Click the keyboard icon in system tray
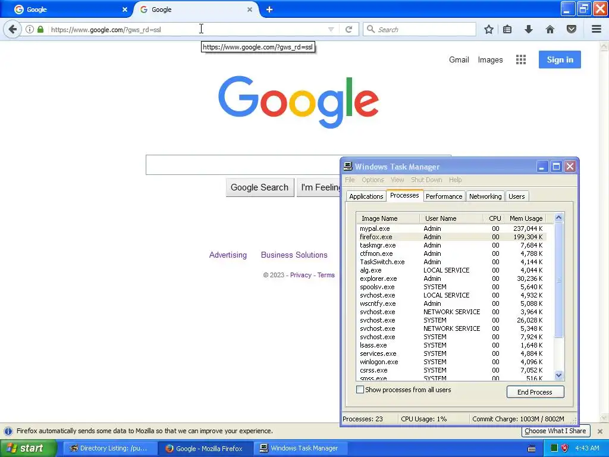The width and height of the screenshot is (609, 457). coord(532,449)
